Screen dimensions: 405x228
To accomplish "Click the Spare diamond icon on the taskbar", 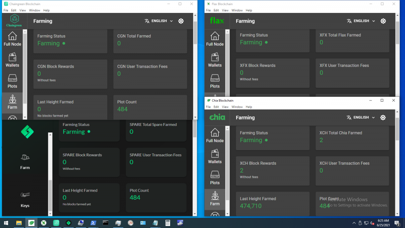I will coord(68,223).
